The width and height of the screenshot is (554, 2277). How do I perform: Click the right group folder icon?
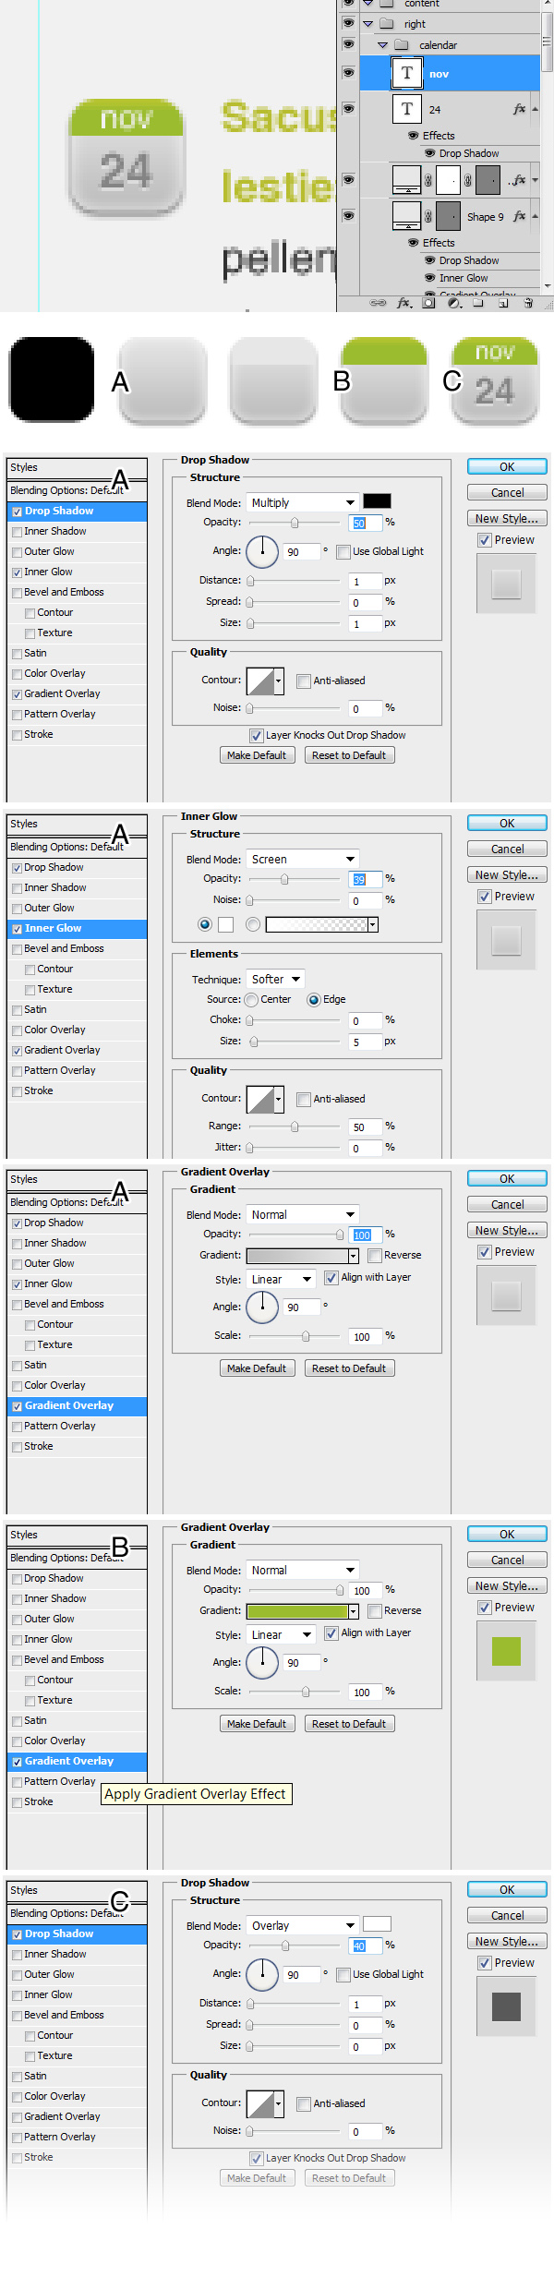387,24
